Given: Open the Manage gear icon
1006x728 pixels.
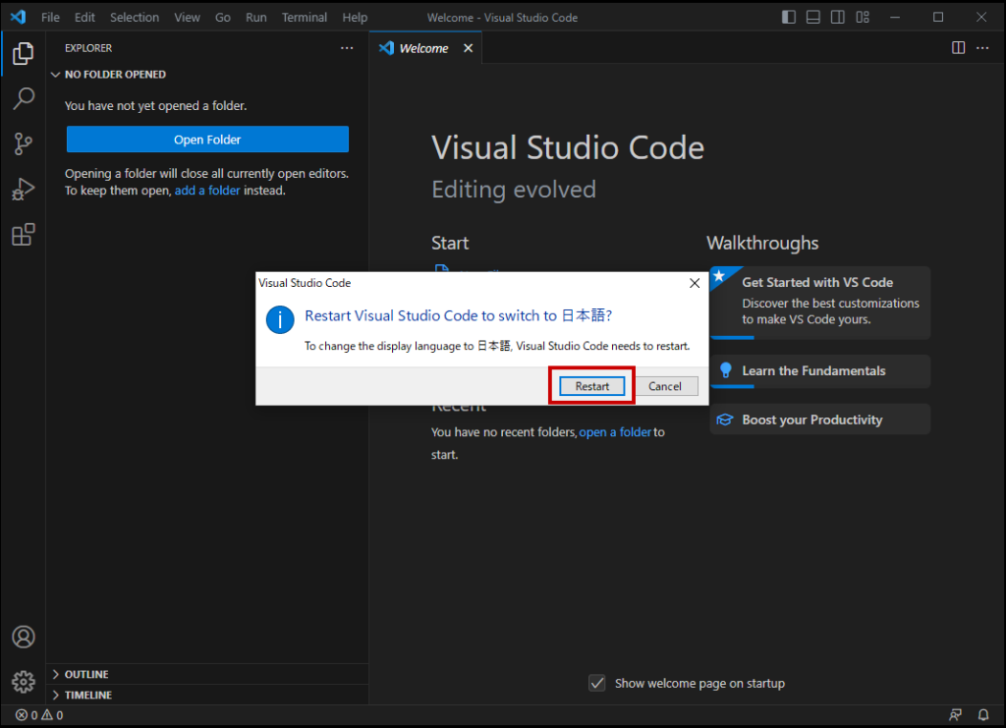Looking at the screenshot, I should (23, 681).
